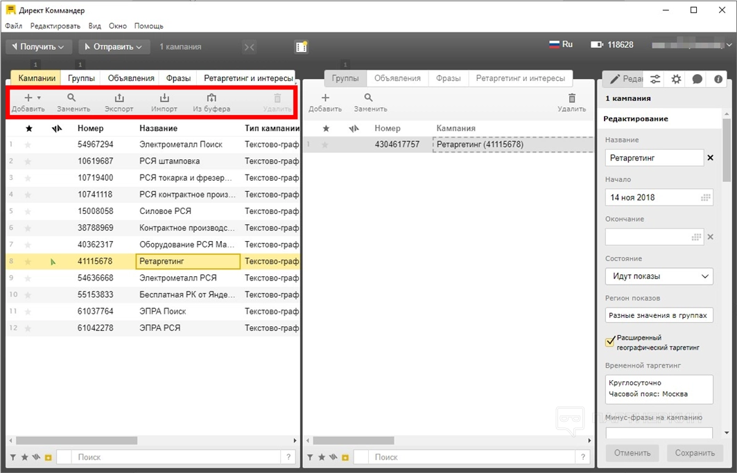Toggle the star for the Ретаргетинг group row
Viewport: 737px width, 473px height.
(x=325, y=145)
